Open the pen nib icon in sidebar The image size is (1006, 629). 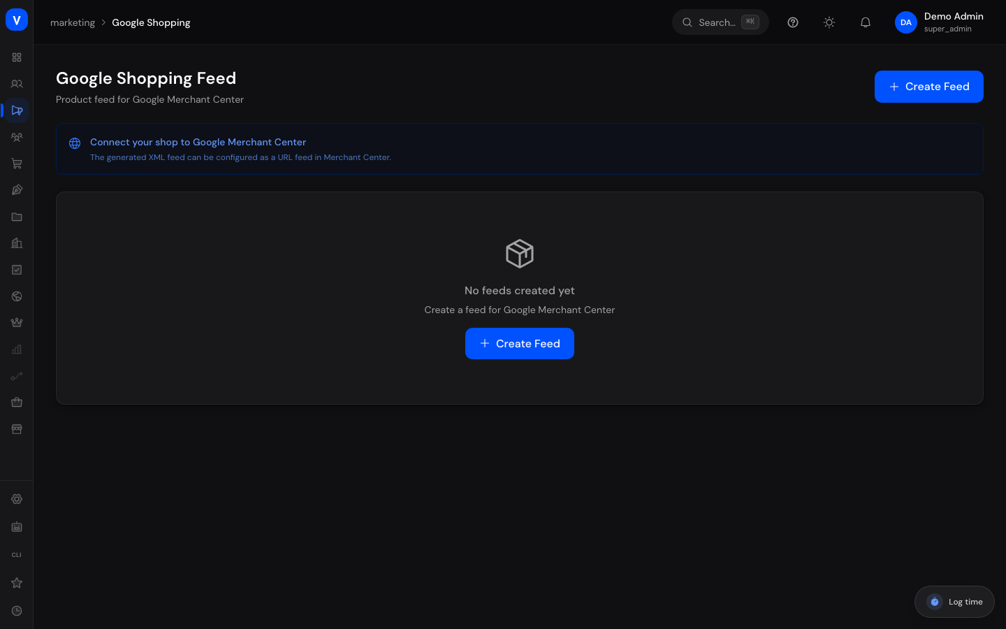17,190
